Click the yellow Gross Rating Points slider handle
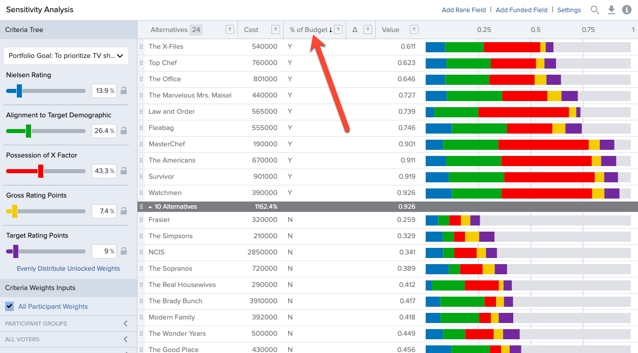This screenshot has height=353, width=638. click(x=15, y=211)
